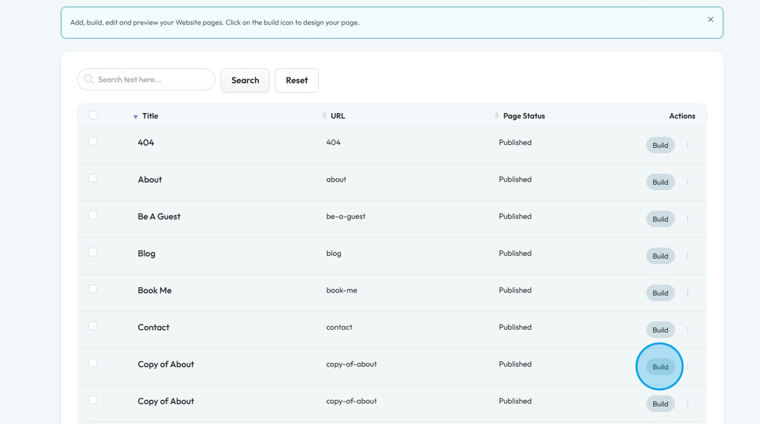Tick the Contact row checkbox

point(93,326)
